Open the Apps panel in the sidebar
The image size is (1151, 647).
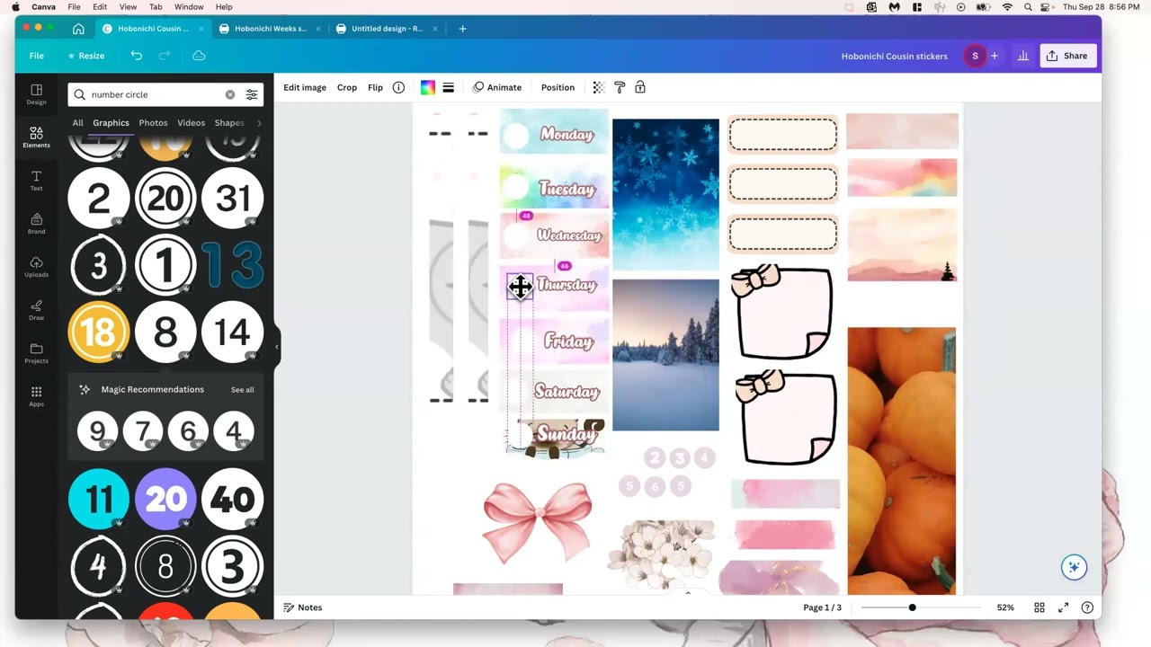pyautogui.click(x=36, y=396)
